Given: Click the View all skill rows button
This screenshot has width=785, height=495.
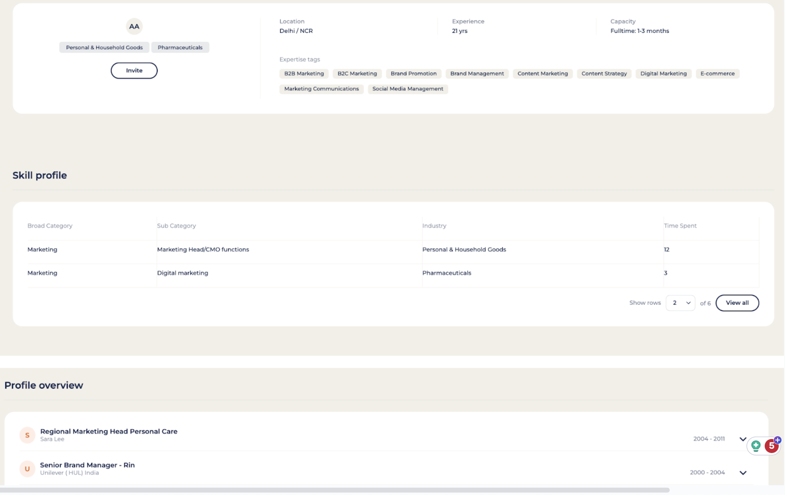Looking at the screenshot, I should tap(737, 303).
